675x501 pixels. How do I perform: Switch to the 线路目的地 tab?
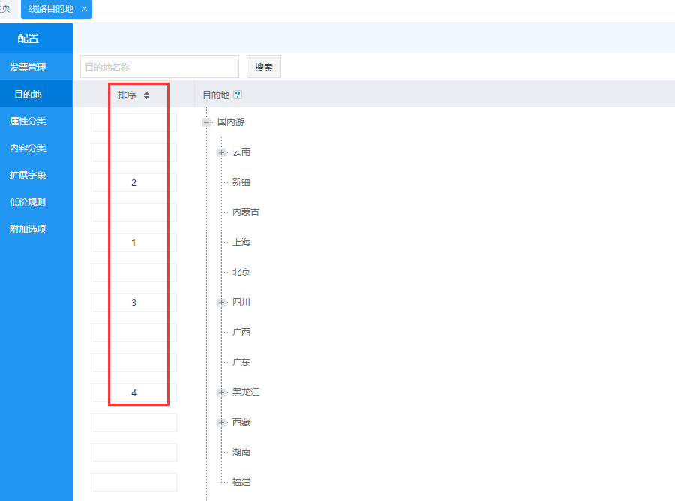pyautogui.click(x=51, y=9)
